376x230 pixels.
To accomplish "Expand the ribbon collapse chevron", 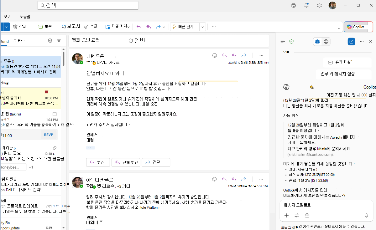I will tap(339, 29).
